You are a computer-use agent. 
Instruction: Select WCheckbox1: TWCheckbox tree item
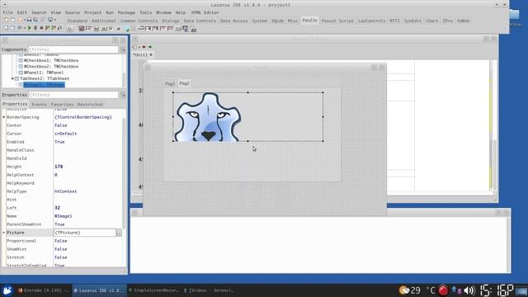click(51, 60)
